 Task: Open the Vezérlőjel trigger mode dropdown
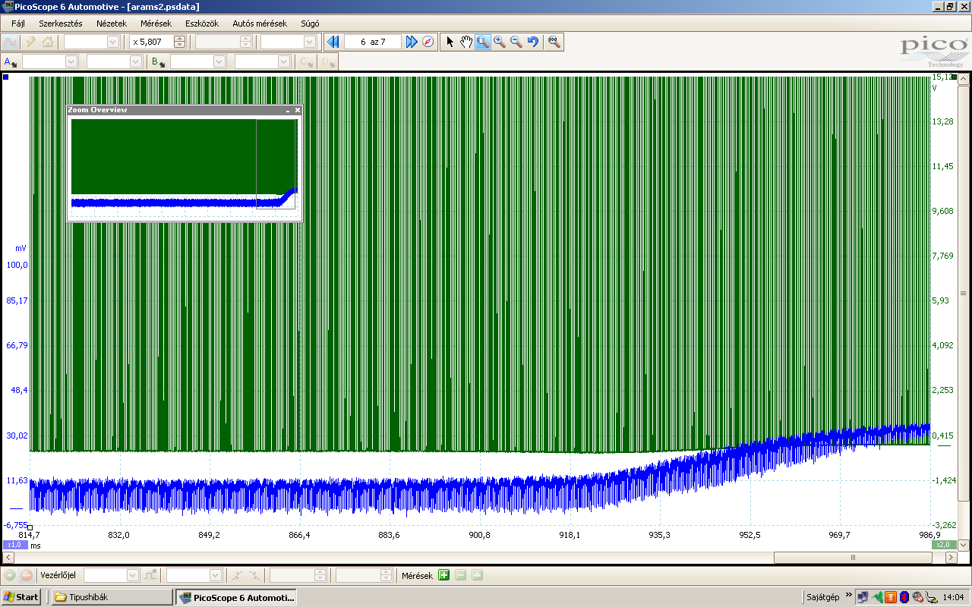(x=134, y=576)
